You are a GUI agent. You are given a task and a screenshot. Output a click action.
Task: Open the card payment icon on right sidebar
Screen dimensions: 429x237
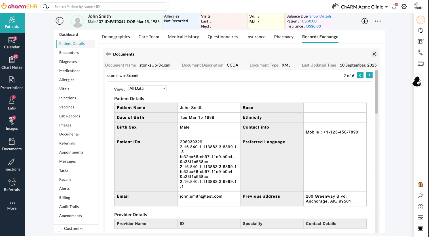[x=420, y=64]
